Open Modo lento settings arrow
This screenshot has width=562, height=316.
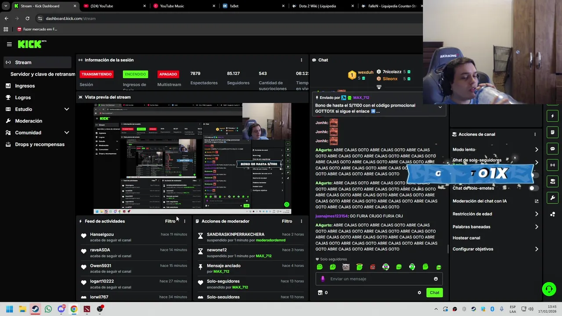(537, 150)
